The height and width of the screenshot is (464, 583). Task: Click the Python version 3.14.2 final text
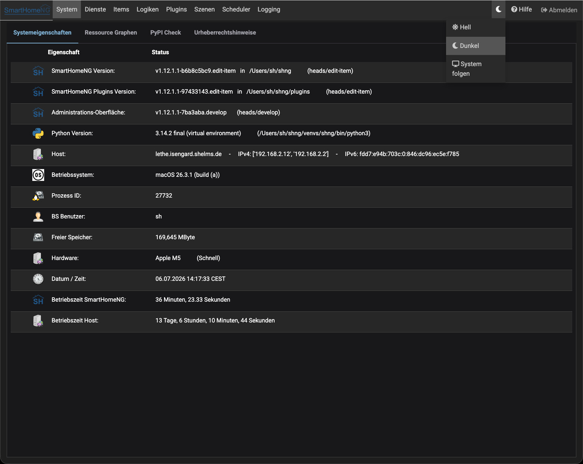[x=198, y=133]
